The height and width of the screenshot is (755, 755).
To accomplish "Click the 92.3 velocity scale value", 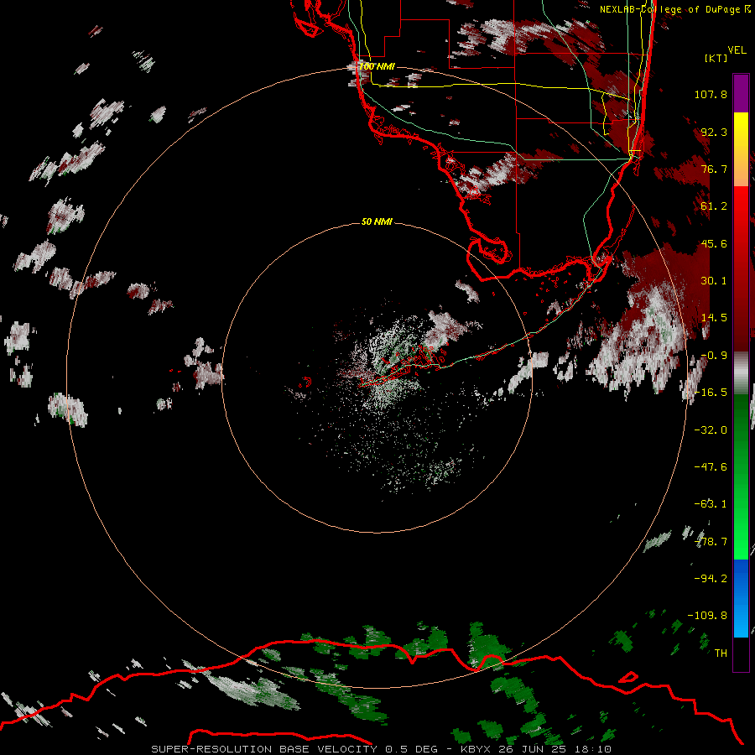I will [x=714, y=132].
